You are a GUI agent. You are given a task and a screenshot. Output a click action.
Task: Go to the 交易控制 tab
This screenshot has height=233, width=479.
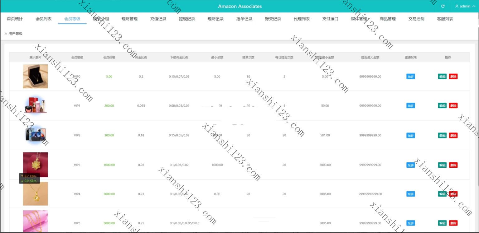coord(417,19)
